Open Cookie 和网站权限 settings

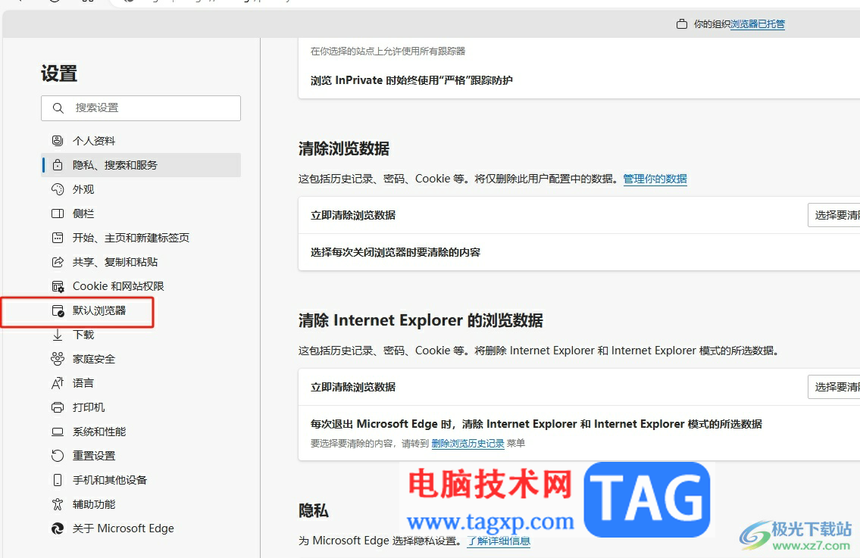(x=141, y=286)
